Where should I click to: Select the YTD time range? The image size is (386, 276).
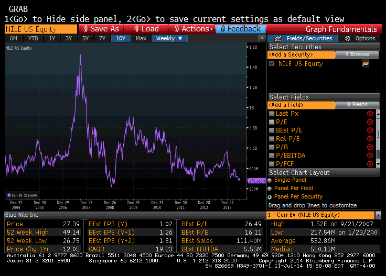point(33,38)
